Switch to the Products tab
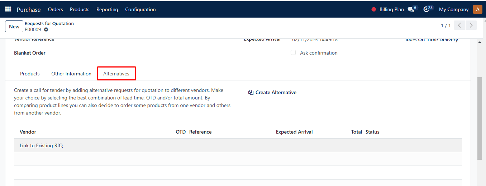 (x=30, y=74)
